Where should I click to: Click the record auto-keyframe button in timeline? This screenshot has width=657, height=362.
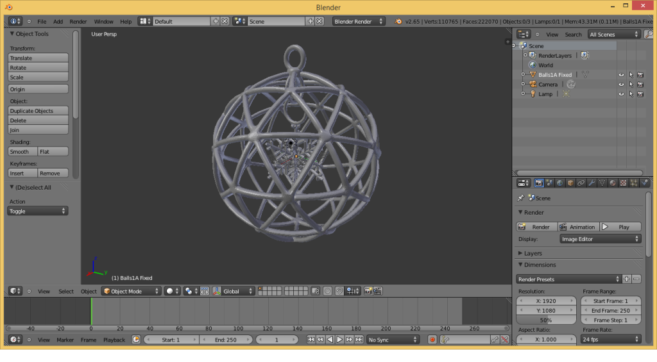click(432, 340)
